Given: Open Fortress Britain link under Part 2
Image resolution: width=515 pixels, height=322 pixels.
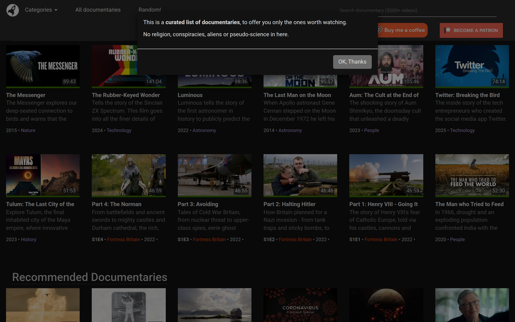Looking at the screenshot, I should [x=295, y=240].
